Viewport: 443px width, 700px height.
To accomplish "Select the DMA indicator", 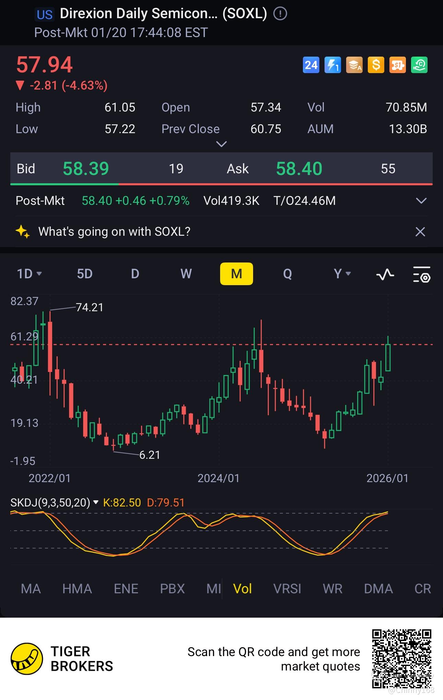I will pyautogui.click(x=378, y=589).
